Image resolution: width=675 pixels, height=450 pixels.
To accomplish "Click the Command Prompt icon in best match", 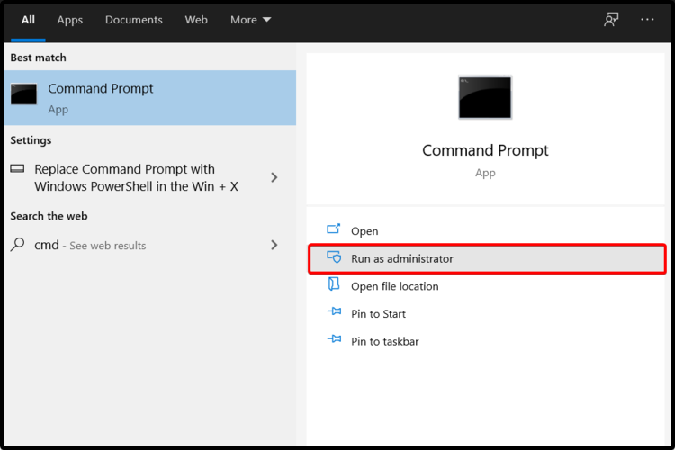I will (23, 94).
